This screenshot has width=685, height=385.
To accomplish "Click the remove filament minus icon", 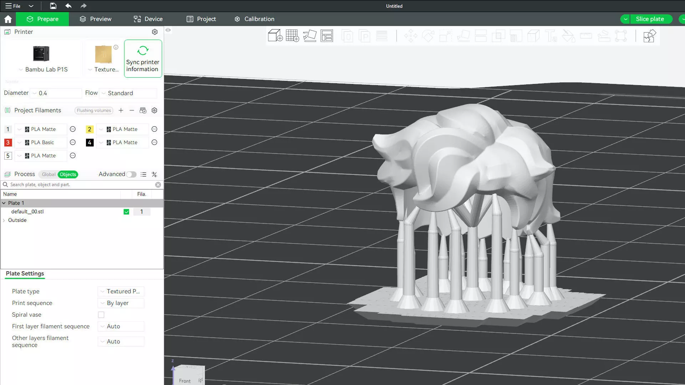I will pos(132,111).
